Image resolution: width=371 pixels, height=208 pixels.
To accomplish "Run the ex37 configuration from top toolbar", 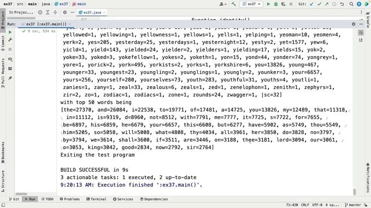I will click(x=268, y=4).
